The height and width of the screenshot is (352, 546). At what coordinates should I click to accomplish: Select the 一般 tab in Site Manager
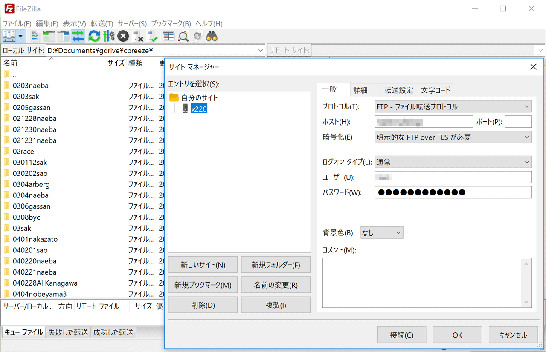click(x=329, y=89)
